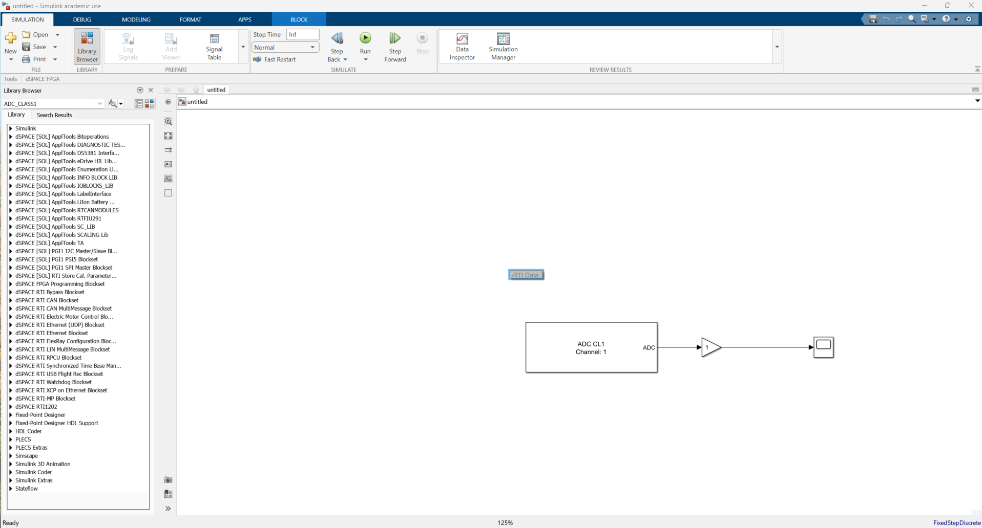Take a screenshot with the camera icon

click(168, 480)
